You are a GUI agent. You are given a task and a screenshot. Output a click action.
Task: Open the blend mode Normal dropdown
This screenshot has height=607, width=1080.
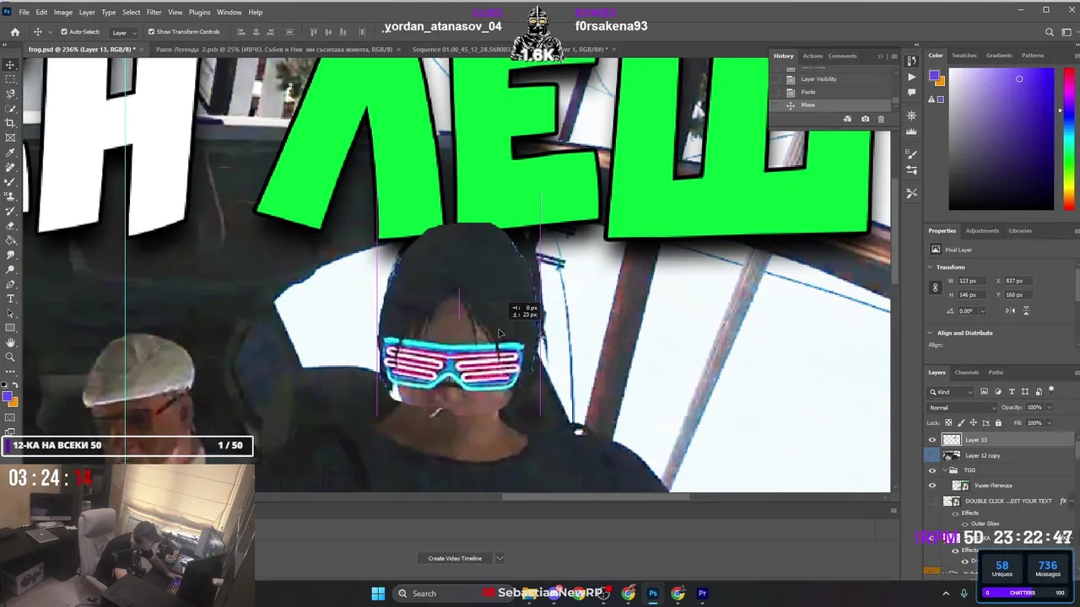coord(961,407)
